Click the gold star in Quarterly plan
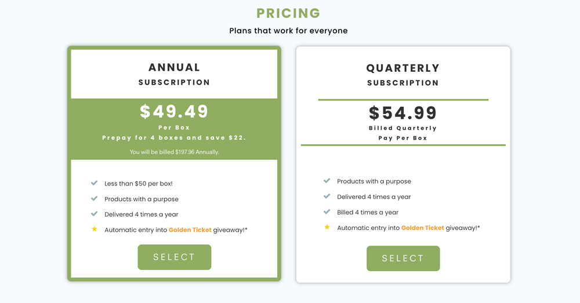Viewport: 580px width, 303px height. [327, 227]
